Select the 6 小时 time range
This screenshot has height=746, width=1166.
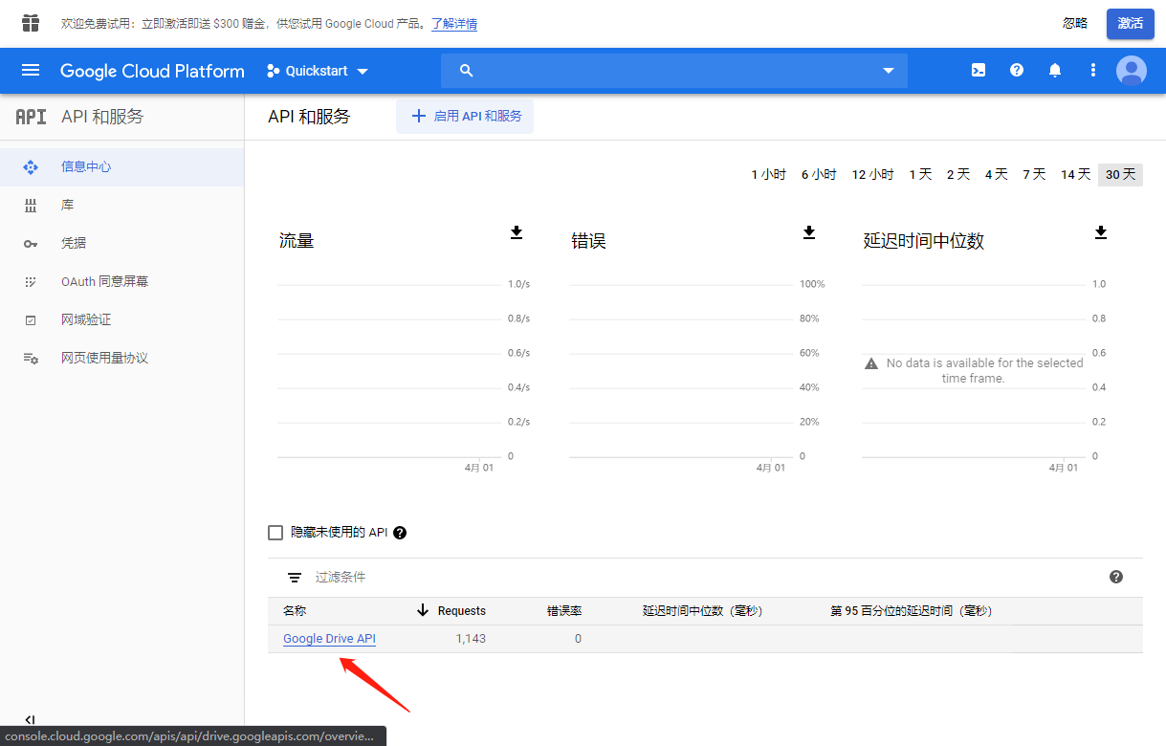pos(819,174)
